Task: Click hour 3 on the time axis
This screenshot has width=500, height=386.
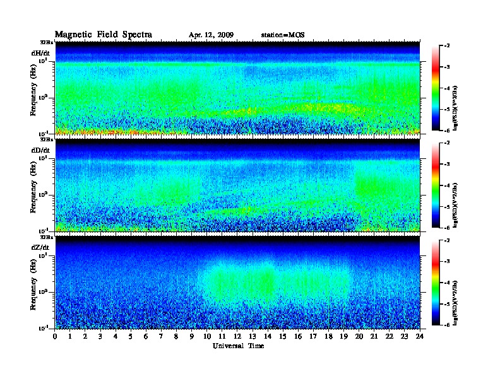Action: coord(100,336)
